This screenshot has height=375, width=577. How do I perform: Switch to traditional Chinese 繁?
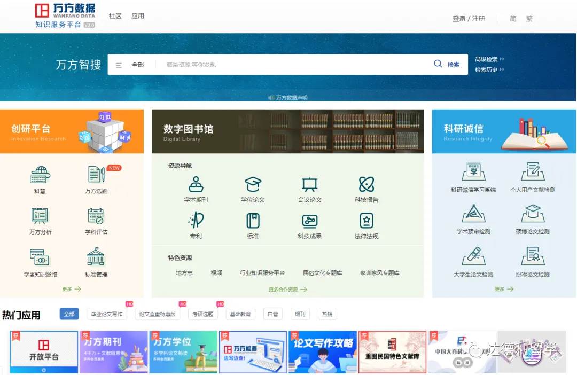pyautogui.click(x=529, y=18)
